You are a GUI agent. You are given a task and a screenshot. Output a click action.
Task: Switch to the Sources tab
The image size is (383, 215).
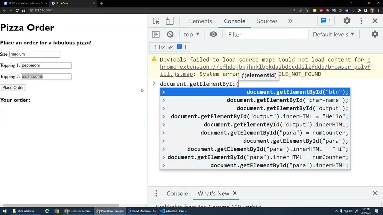point(267,21)
